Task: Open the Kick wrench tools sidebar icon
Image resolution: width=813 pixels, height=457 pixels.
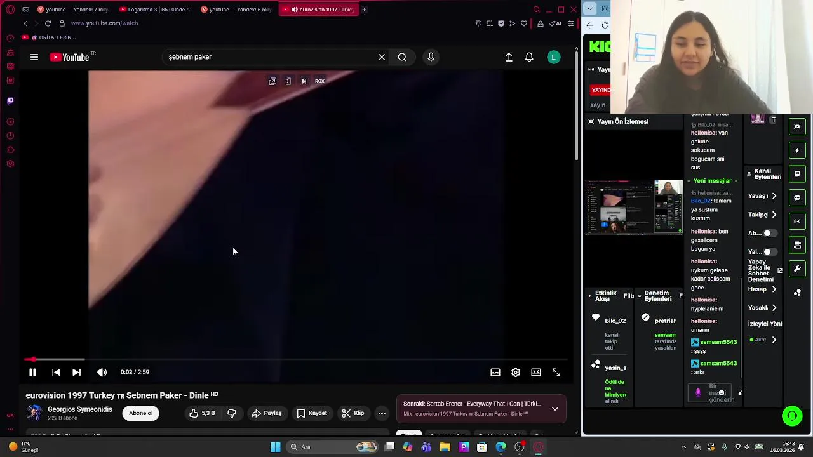Action: (797, 268)
